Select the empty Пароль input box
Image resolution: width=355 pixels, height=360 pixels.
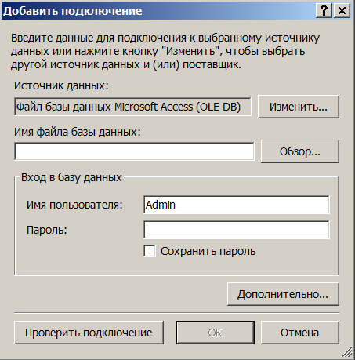click(237, 230)
